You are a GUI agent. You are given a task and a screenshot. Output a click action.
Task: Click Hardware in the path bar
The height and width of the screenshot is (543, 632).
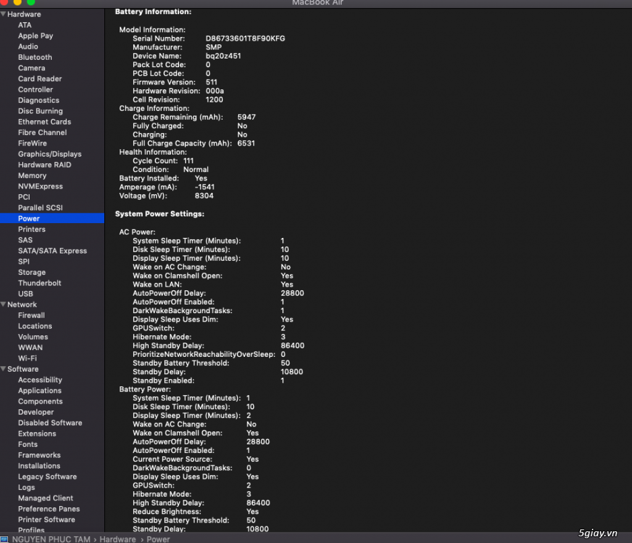[x=118, y=539]
